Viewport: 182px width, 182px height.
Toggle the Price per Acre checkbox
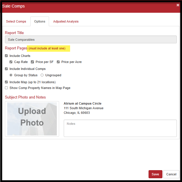58,62
